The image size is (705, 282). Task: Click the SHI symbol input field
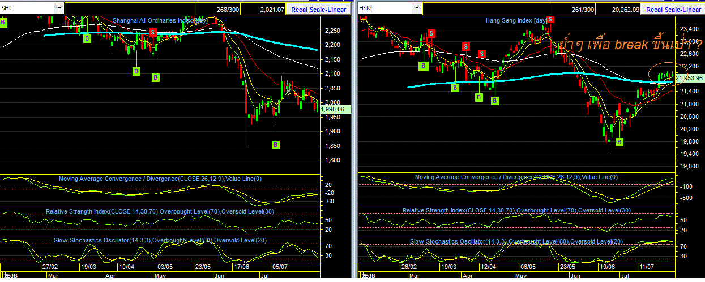28,8
